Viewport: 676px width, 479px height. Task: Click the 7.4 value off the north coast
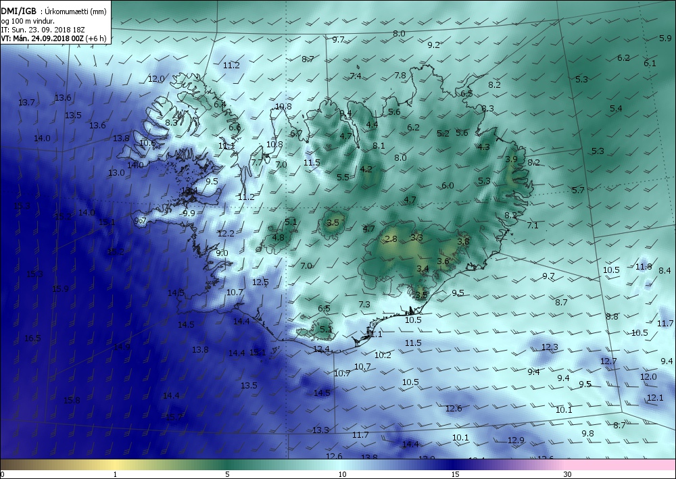[x=356, y=76]
